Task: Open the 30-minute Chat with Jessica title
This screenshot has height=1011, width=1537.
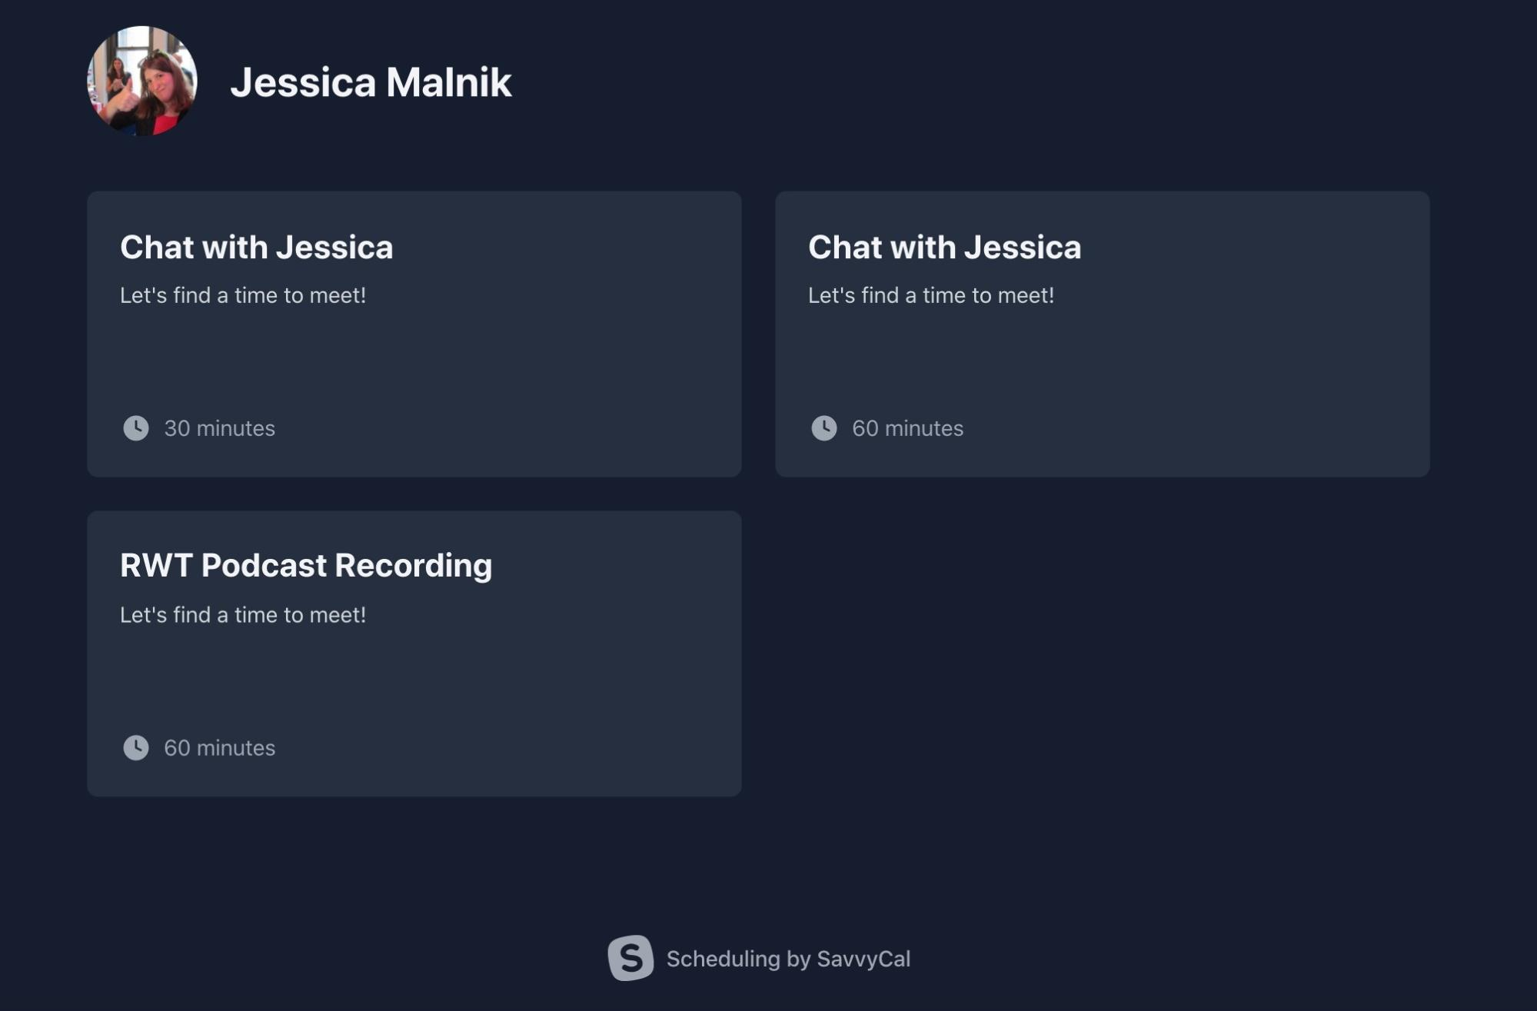Action: [256, 248]
